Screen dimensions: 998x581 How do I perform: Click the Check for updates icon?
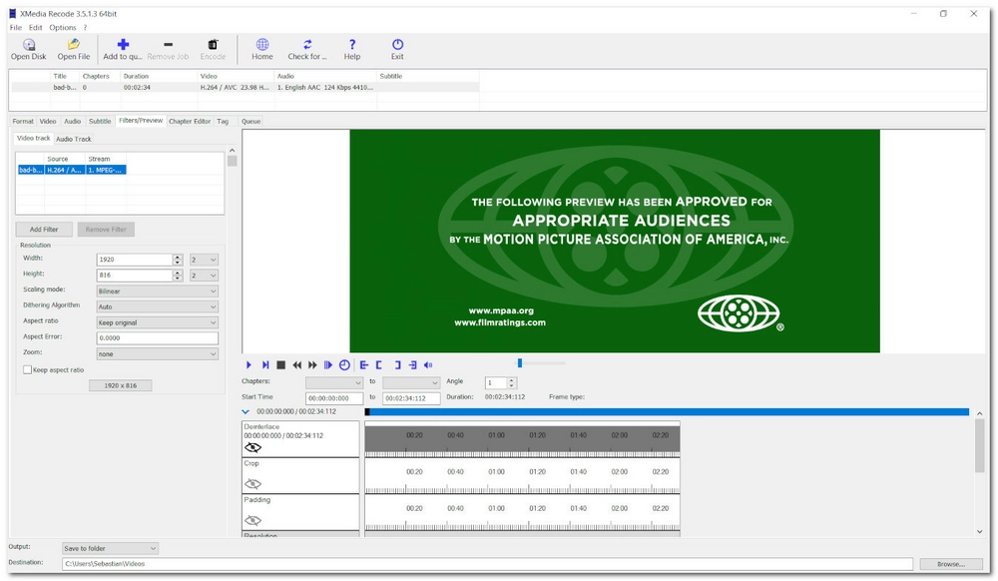click(307, 45)
